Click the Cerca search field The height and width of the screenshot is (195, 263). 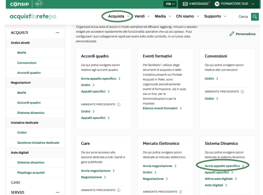(243, 17)
